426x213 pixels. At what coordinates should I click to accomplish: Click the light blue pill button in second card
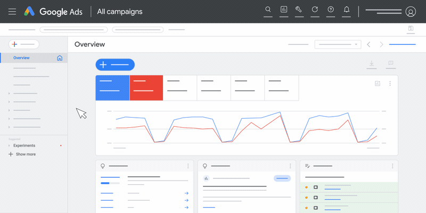(x=282, y=178)
